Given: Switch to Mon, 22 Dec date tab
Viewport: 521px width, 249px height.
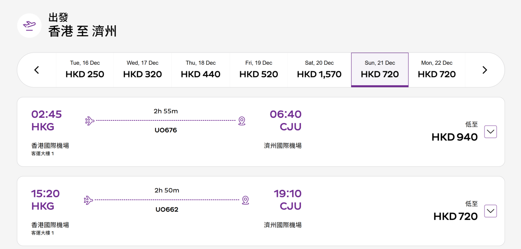Looking at the screenshot, I should [x=437, y=70].
